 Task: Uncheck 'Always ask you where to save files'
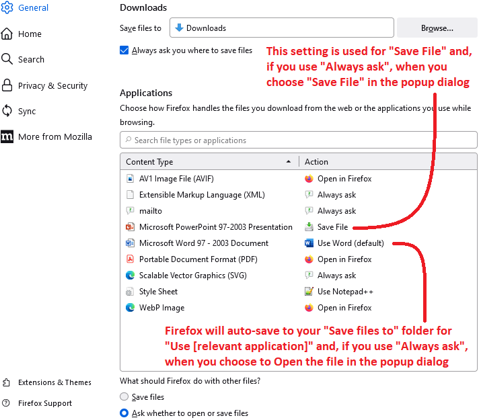[x=124, y=50]
